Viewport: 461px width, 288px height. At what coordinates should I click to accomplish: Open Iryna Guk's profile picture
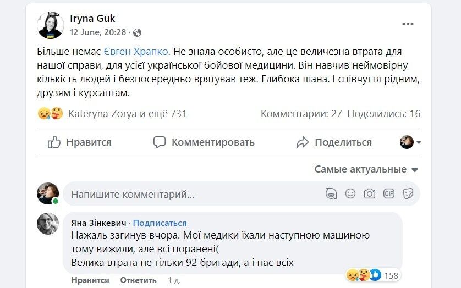point(50,25)
